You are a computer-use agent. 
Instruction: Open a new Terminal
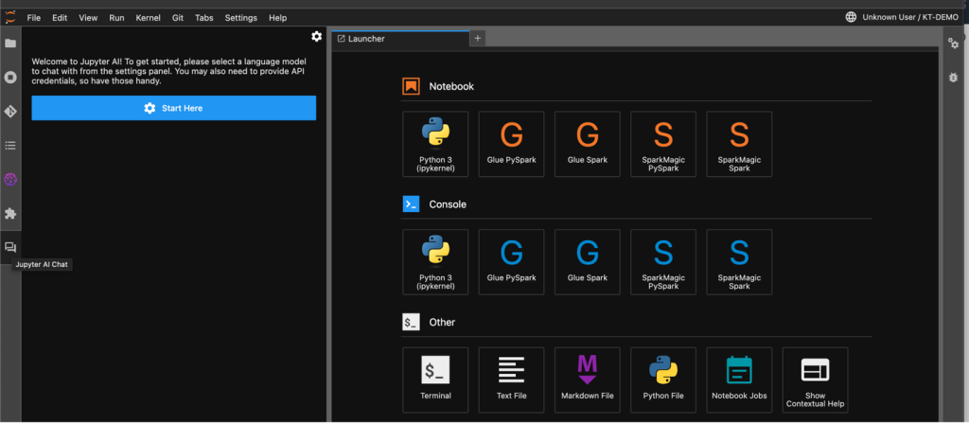click(435, 380)
